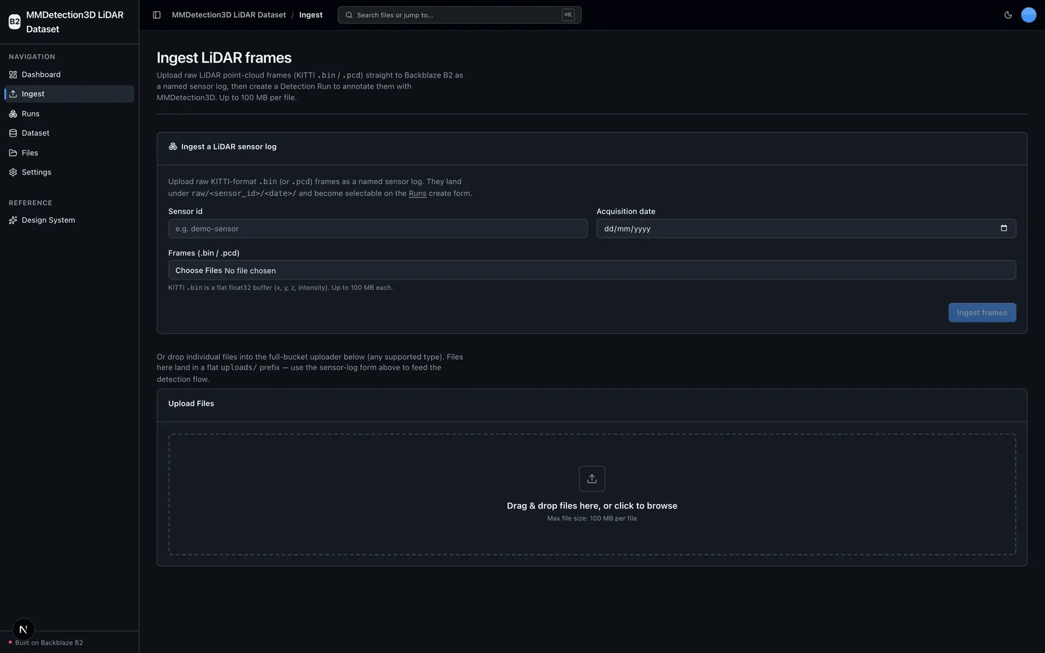Viewport: 1045px width, 653px height.
Task: Click Max file size: 100 MB per file
Action: point(592,518)
